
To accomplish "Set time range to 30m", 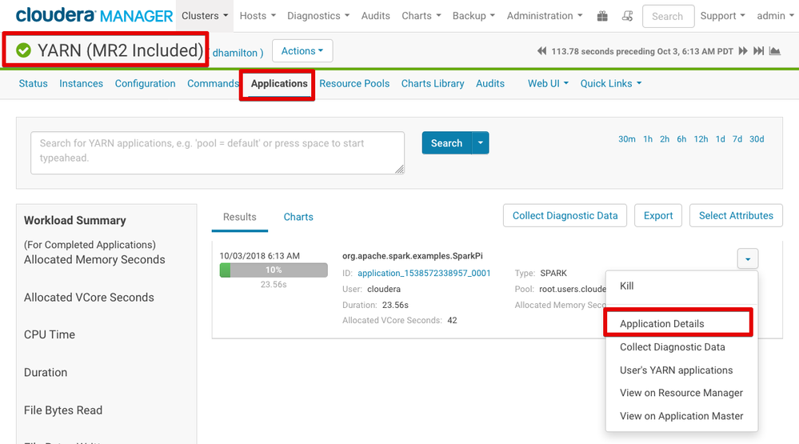I will [627, 139].
